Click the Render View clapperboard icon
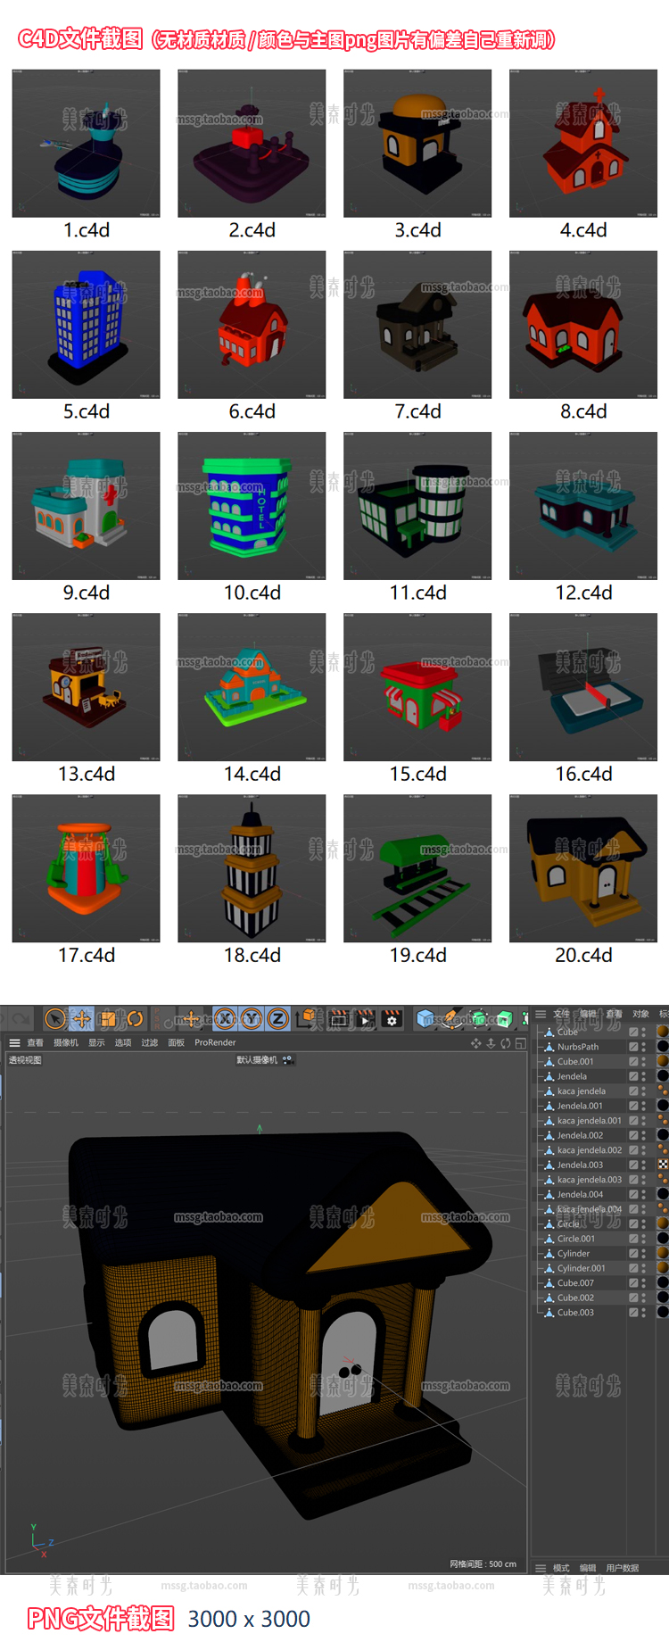 pyautogui.click(x=339, y=1018)
